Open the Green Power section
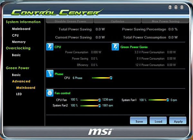Image resolution: width=193 pixels, height=140 pixels. [17, 68]
